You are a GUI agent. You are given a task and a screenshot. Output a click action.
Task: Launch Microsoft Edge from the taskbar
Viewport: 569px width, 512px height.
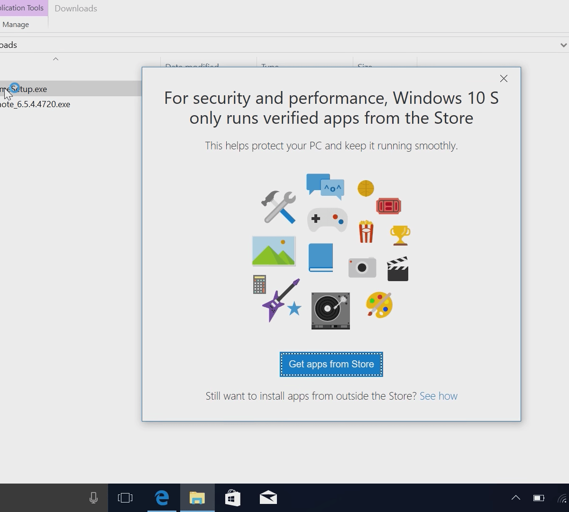click(162, 498)
